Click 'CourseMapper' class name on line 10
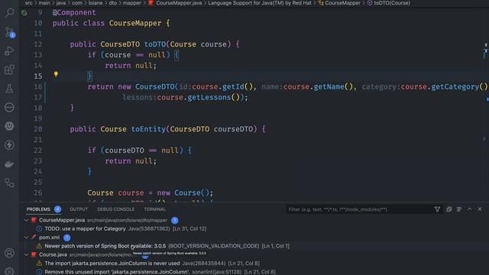Viewport: 489px width, 275px height. pyautogui.click(x=135, y=23)
